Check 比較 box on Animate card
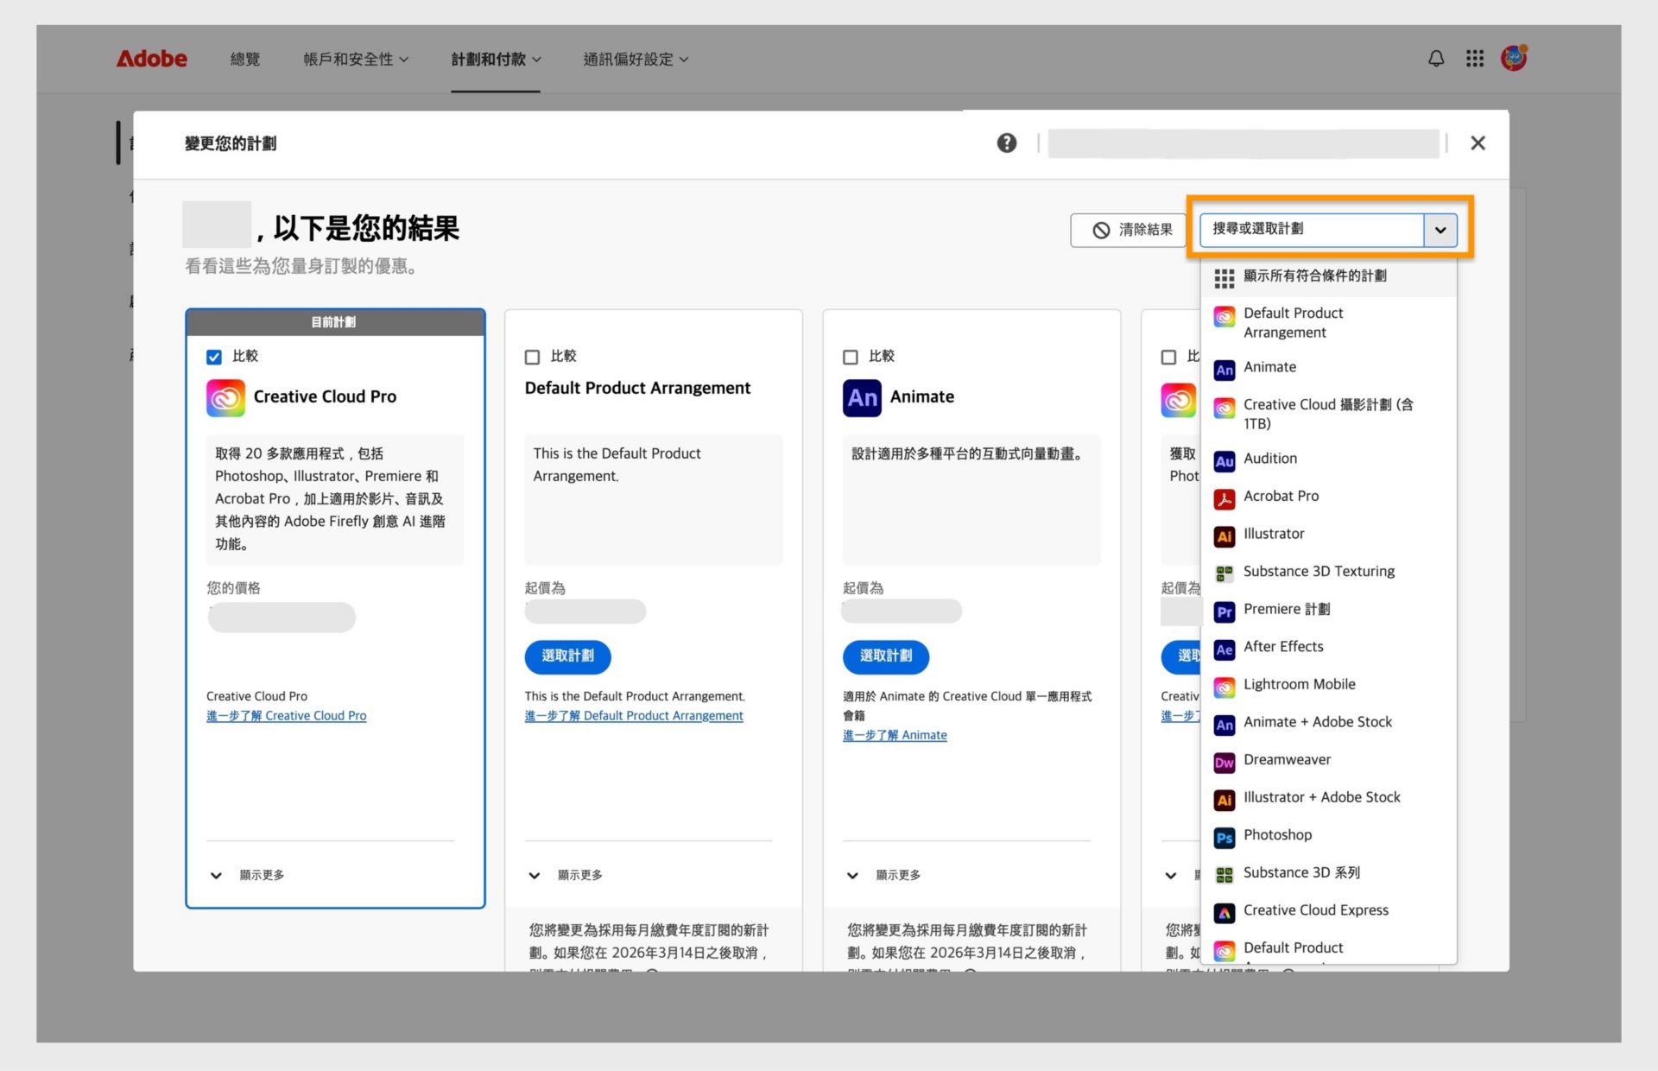 (851, 357)
